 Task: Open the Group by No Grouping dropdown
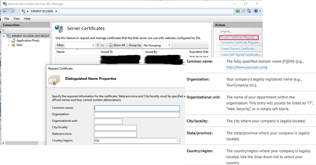(x=157, y=45)
